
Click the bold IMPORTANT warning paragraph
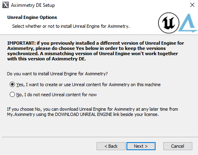click(x=95, y=51)
